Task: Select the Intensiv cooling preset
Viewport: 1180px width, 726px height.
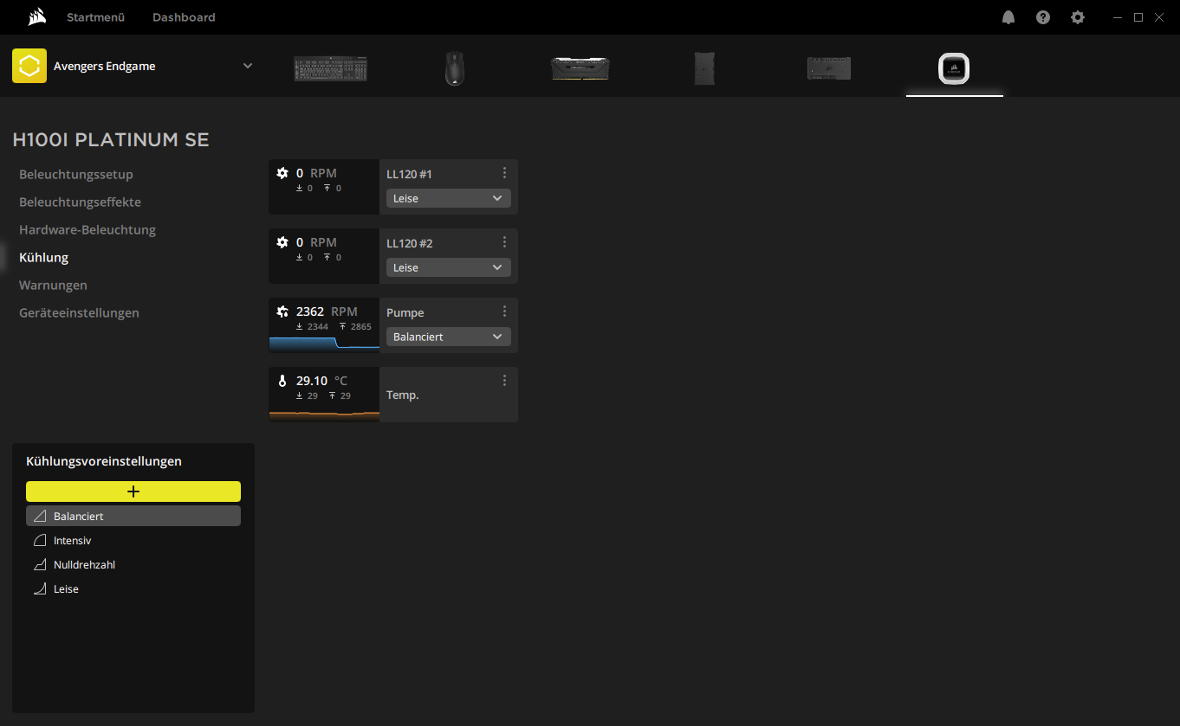Action: point(133,540)
